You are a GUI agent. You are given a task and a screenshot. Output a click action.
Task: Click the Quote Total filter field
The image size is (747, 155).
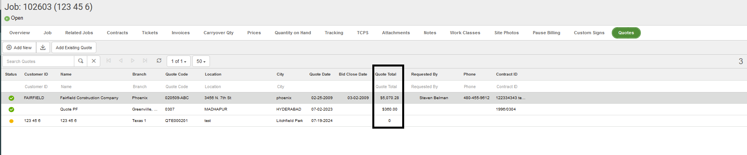coord(388,87)
